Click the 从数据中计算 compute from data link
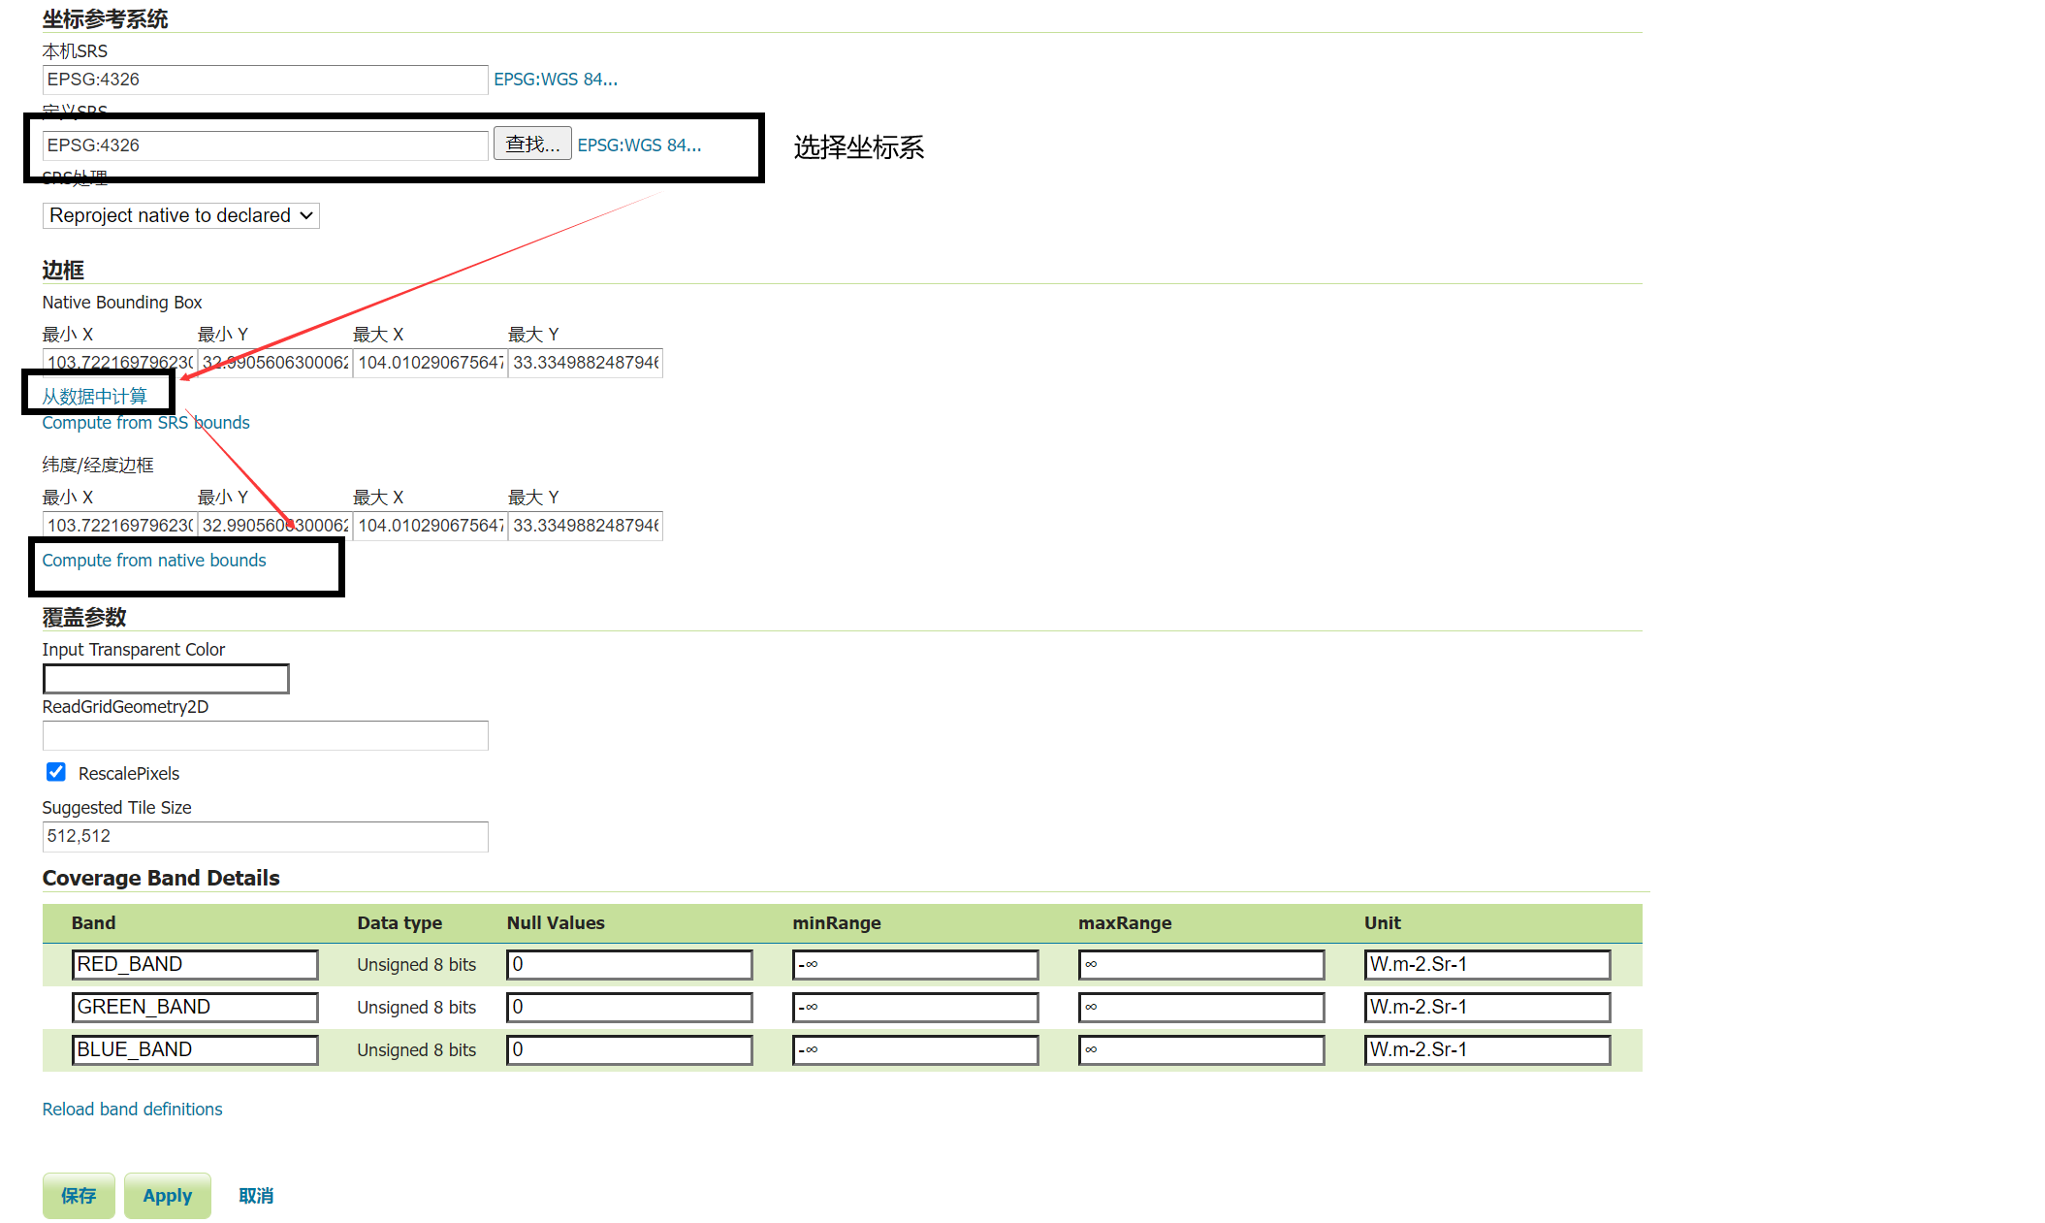2045x1223 pixels. pos(94,396)
